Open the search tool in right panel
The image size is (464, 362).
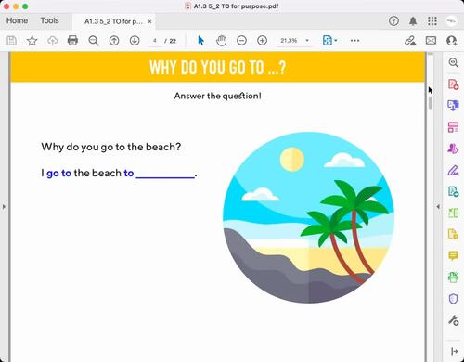pyautogui.click(x=453, y=62)
